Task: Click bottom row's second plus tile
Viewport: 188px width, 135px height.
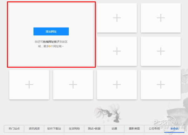Action: click(73, 85)
